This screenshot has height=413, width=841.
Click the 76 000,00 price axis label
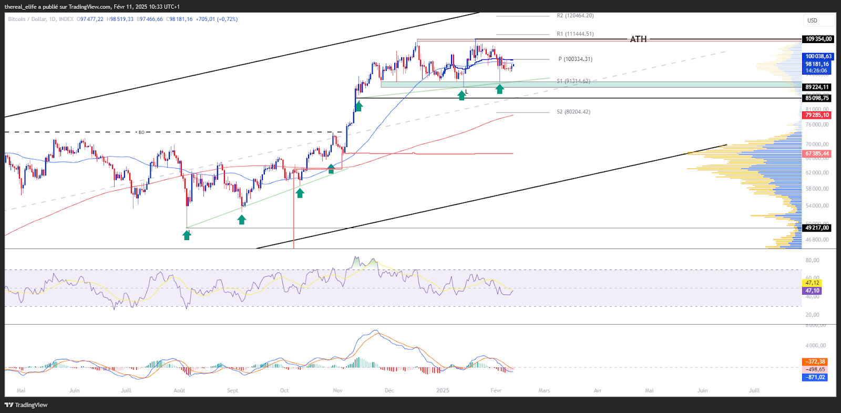pos(817,125)
